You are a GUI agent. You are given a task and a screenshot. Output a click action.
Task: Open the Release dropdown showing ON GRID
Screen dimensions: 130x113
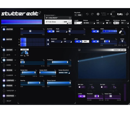click(89, 23)
